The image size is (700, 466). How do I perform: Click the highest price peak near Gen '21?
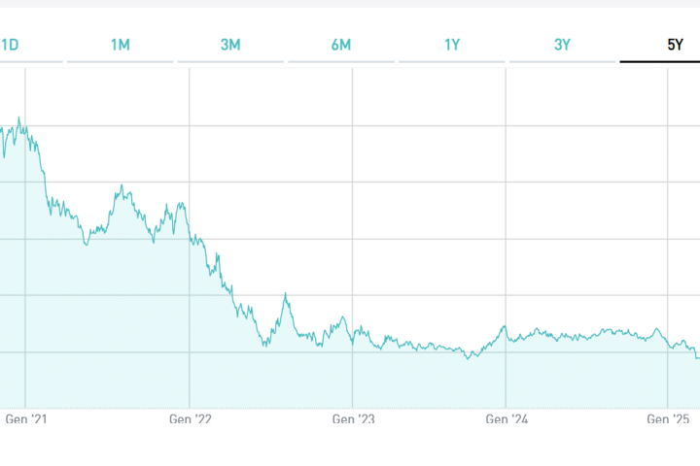pyautogui.click(x=18, y=118)
